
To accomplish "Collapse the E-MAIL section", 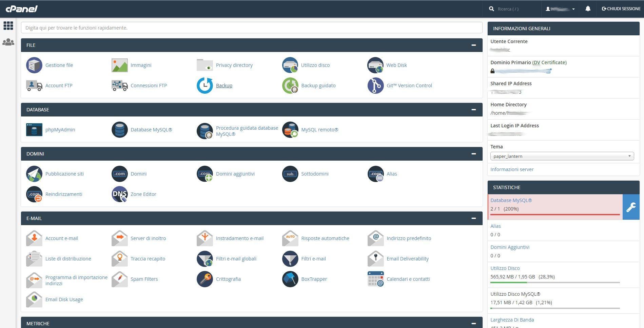I will click(x=474, y=218).
